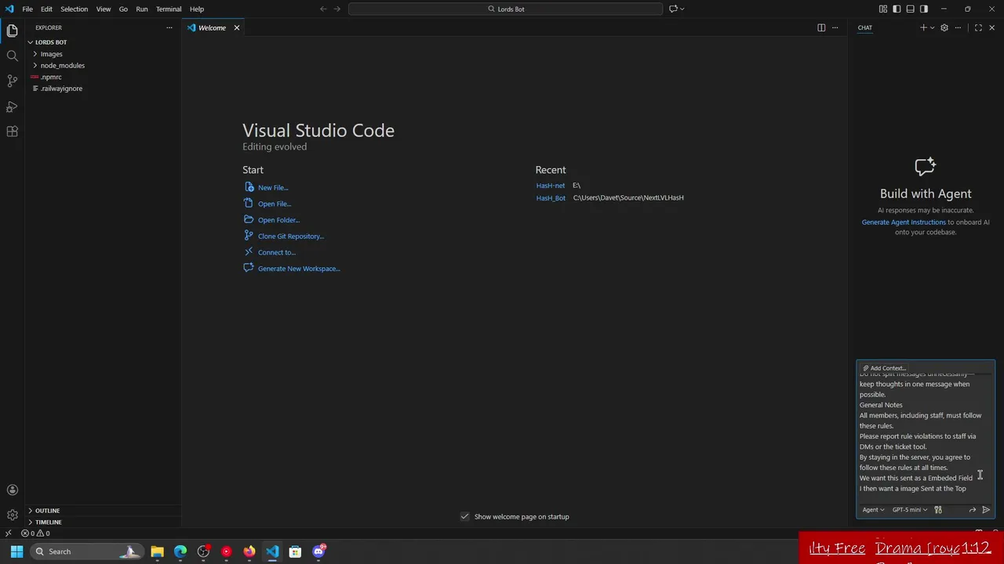Click the Lords Bot command center search
Image resolution: width=1004 pixels, height=564 pixels.
(x=506, y=9)
